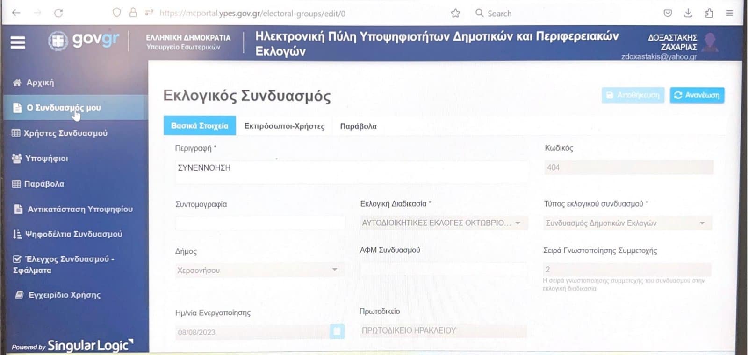
Task: View site security via the padlock icon
Action: [x=133, y=13]
